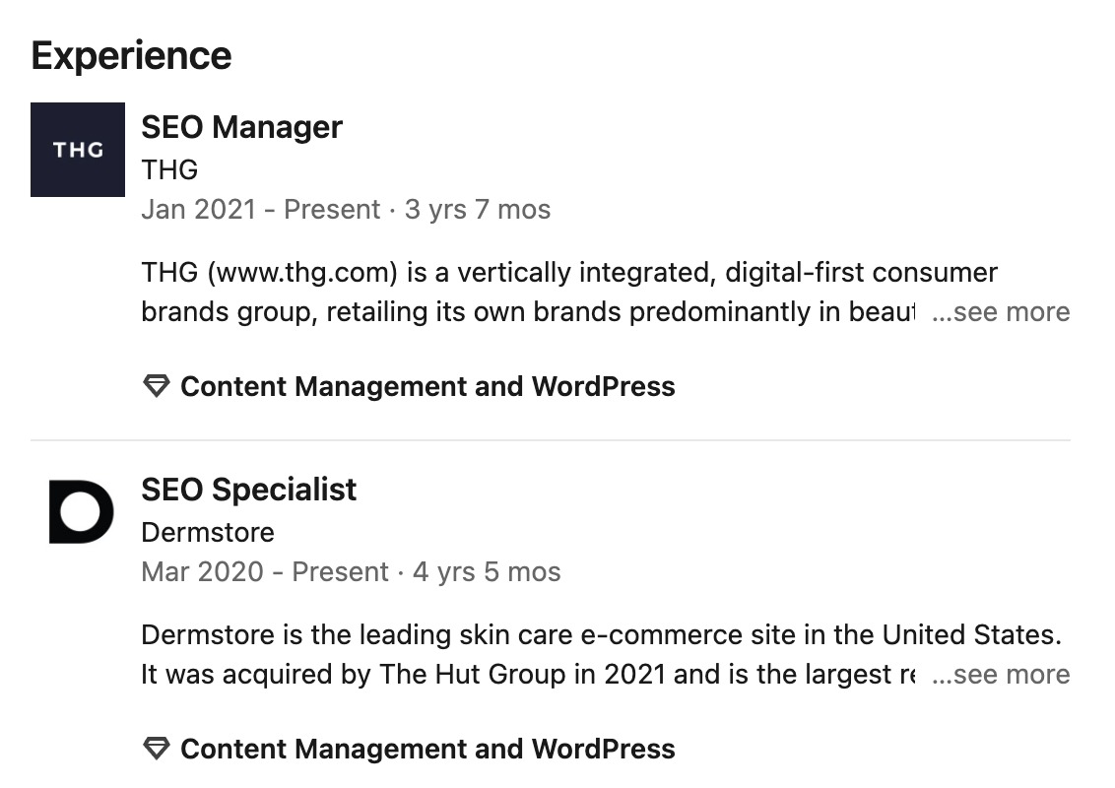Open the SEO Specialist position details
This screenshot has width=1115, height=788.
pos(248,489)
